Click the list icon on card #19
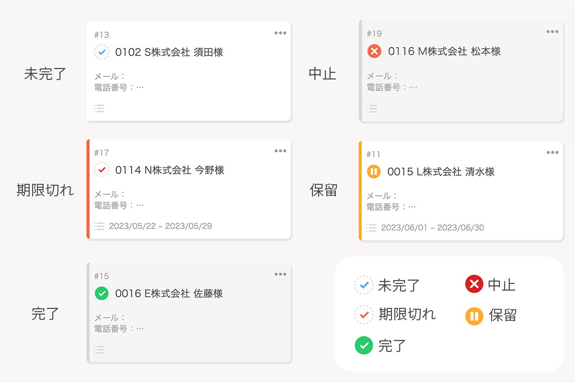The height and width of the screenshot is (383, 575). point(371,109)
